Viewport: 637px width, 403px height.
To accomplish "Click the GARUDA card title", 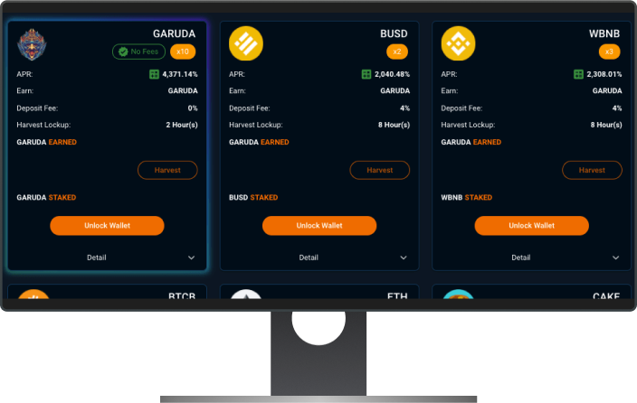I will coord(175,33).
